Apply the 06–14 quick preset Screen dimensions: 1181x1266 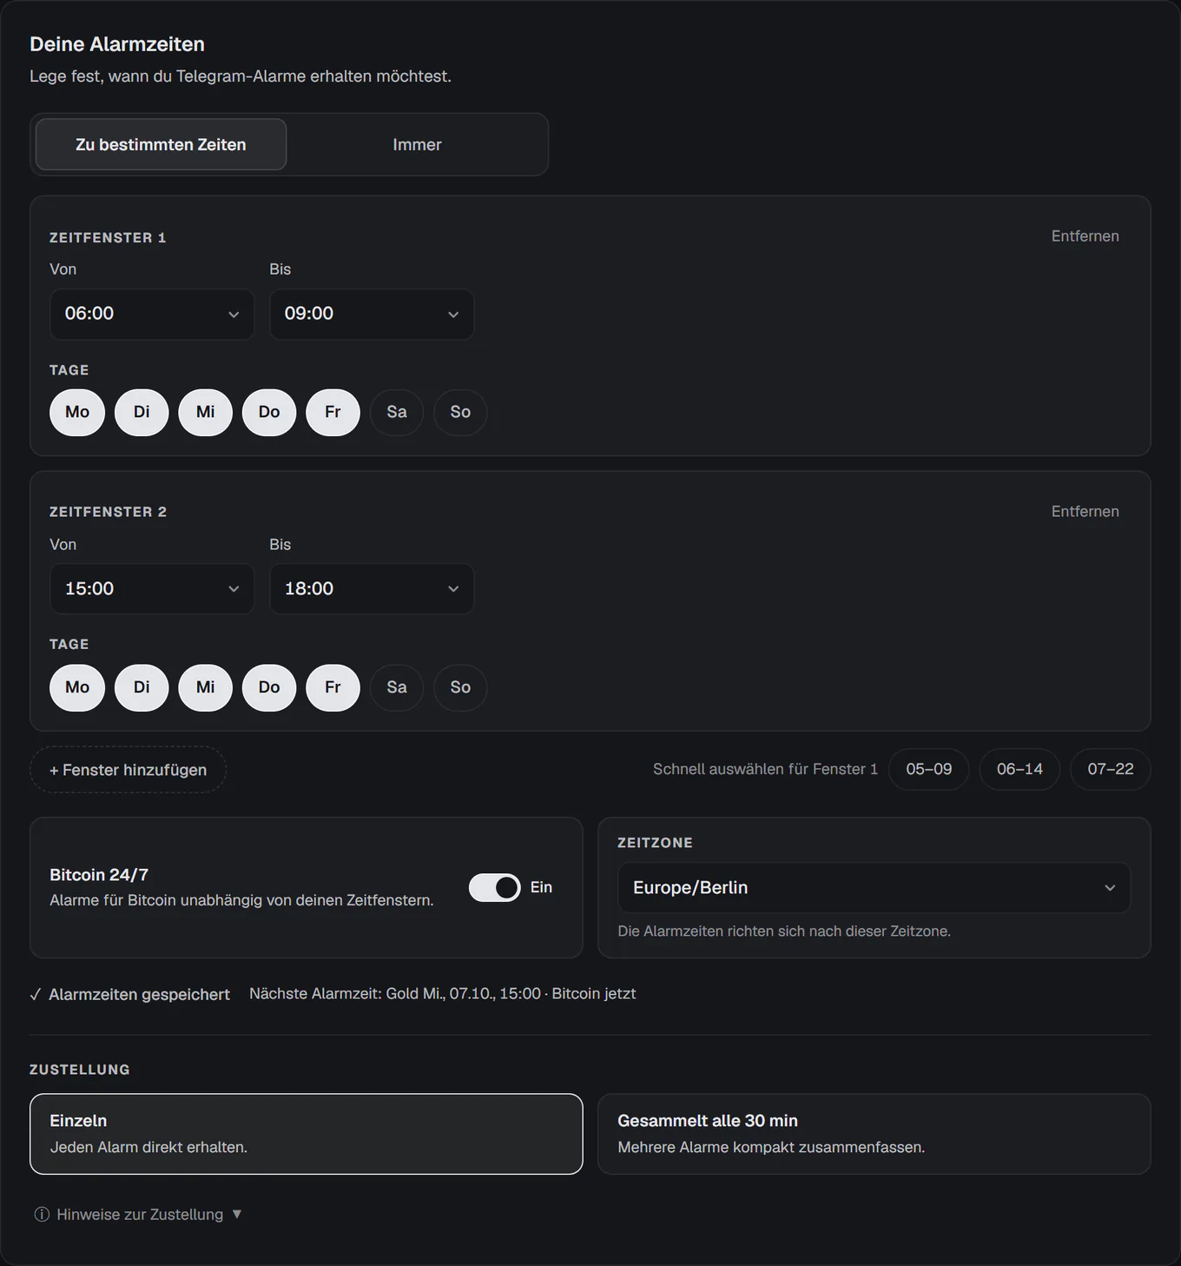click(x=1019, y=769)
